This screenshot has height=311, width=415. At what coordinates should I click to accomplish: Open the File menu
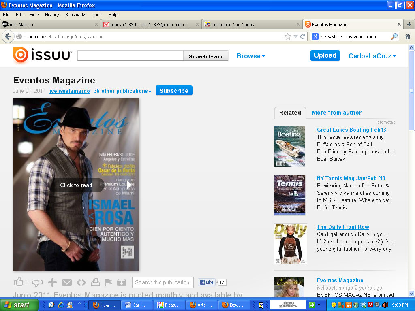point(6,15)
